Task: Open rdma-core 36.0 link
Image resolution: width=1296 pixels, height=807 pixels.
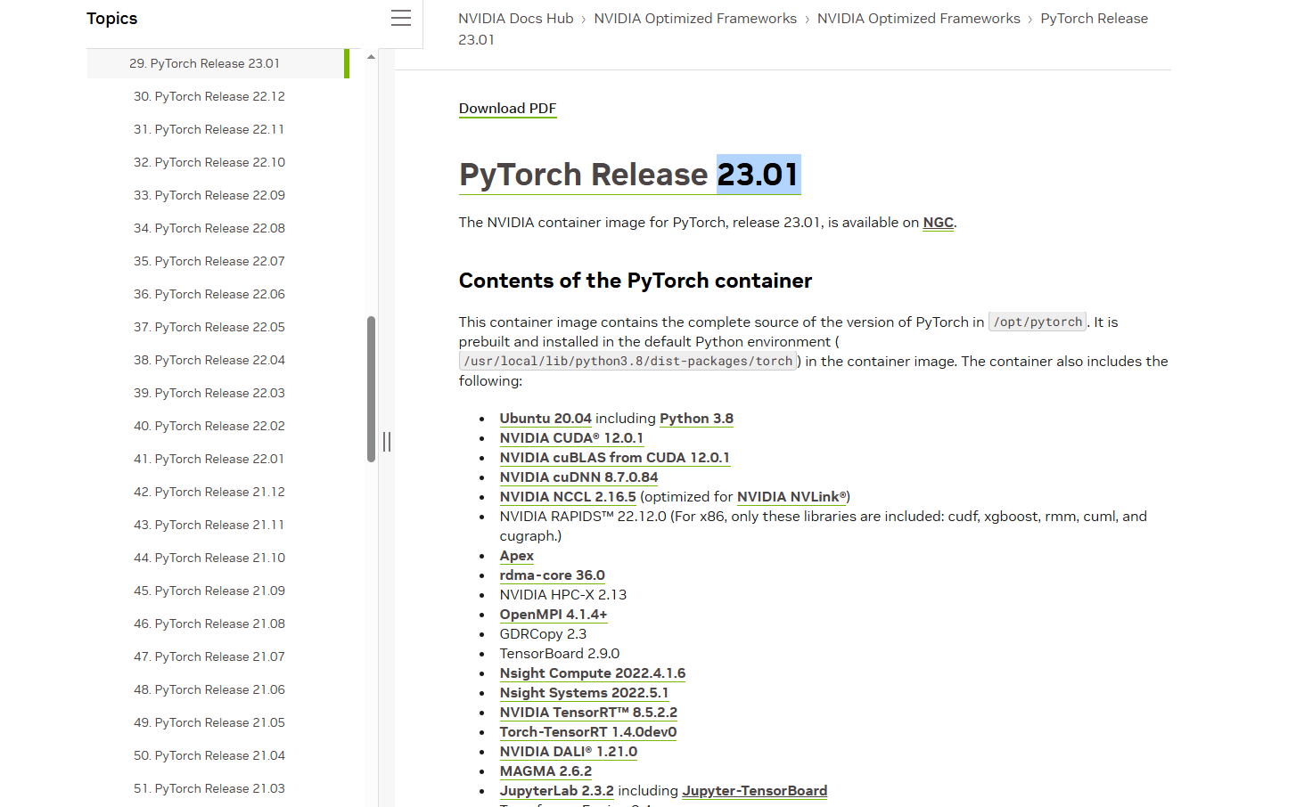Action: (x=553, y=575)
